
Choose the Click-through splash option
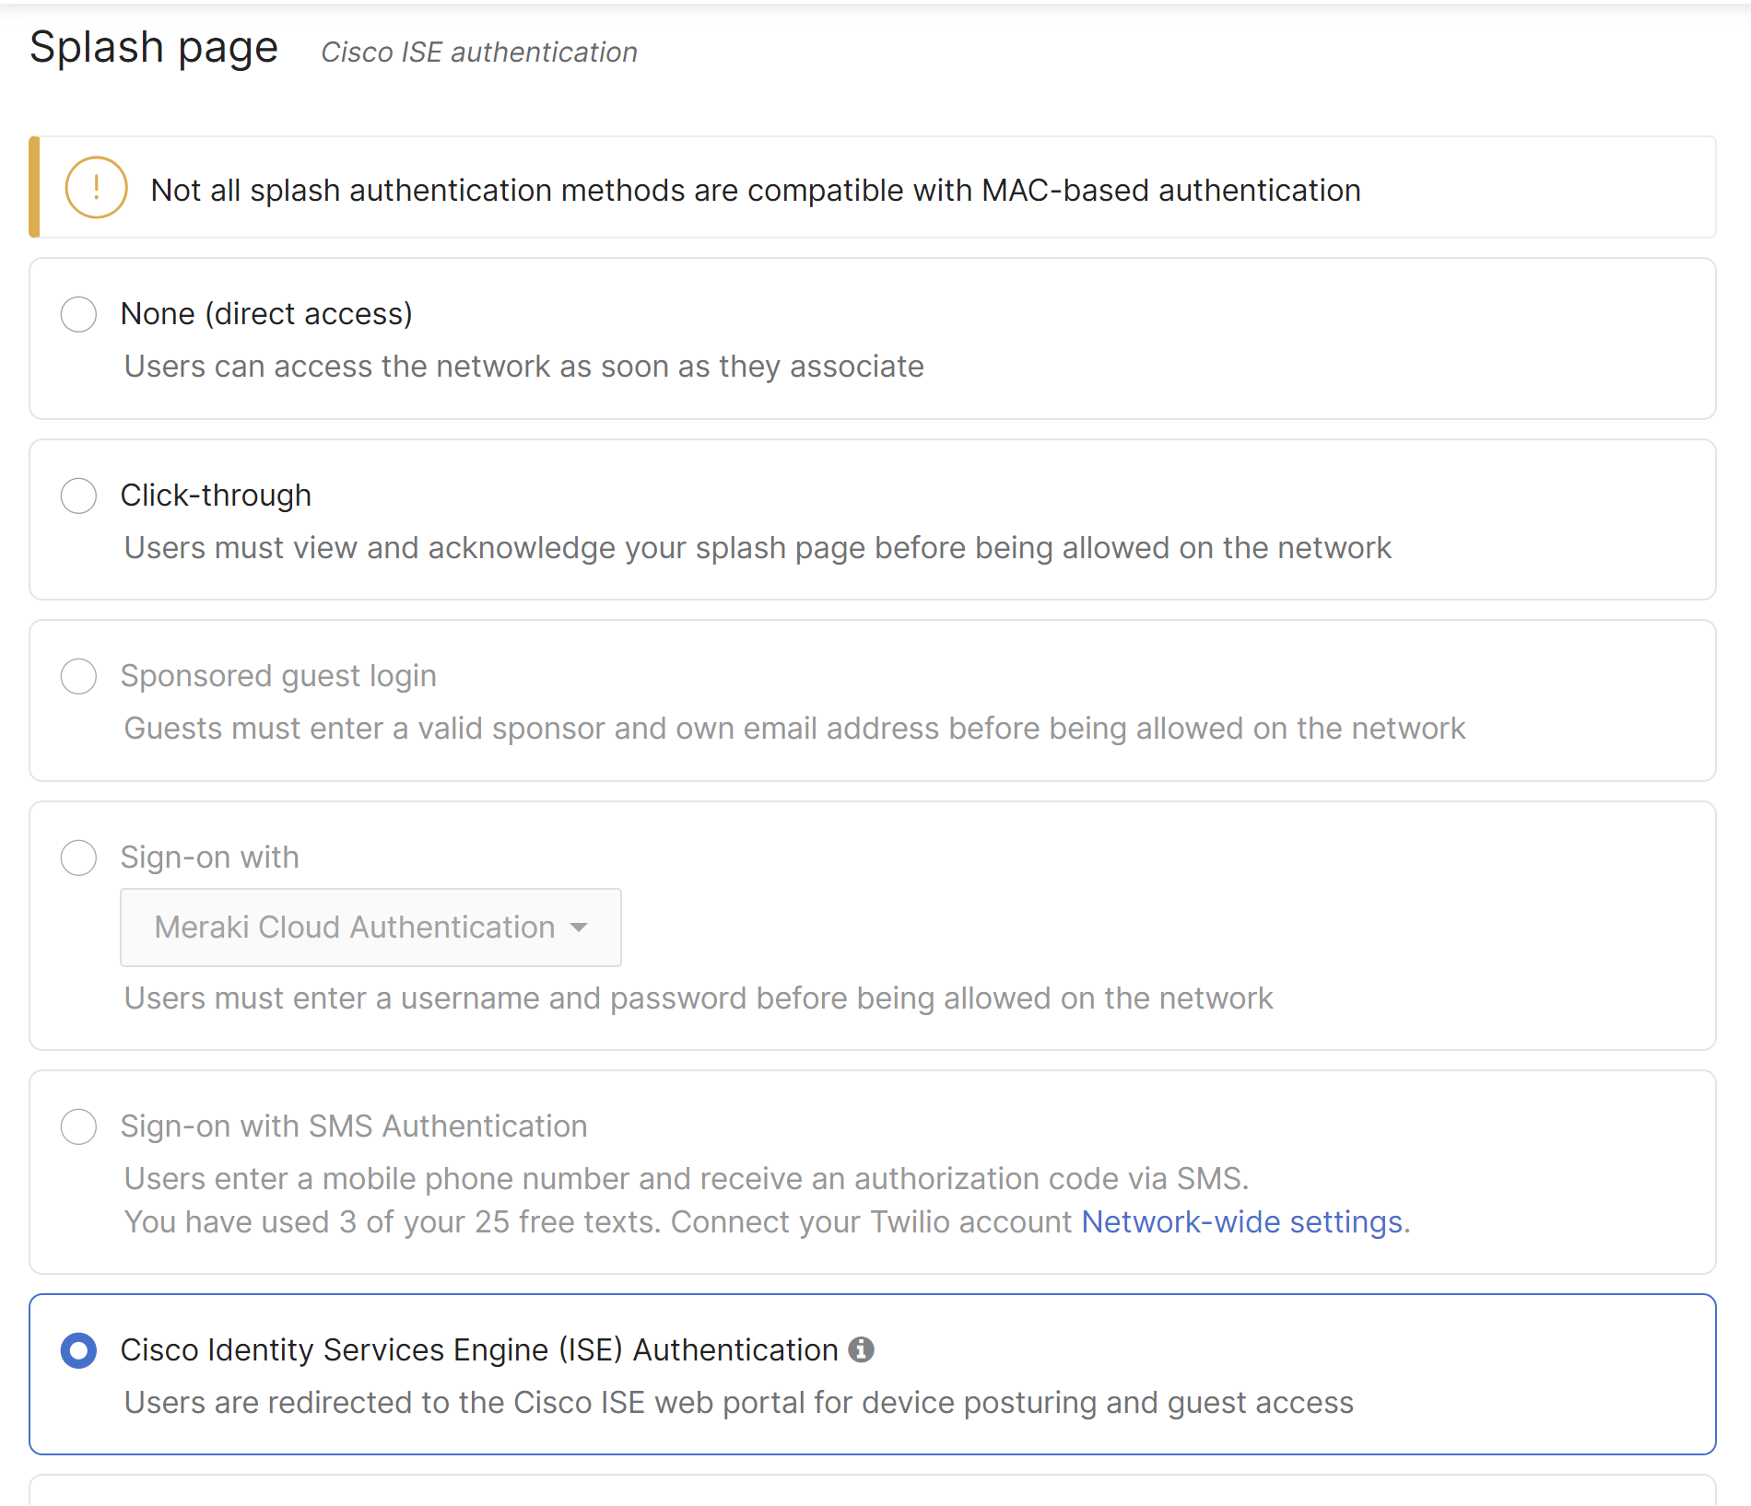click(x=78, y=496)
